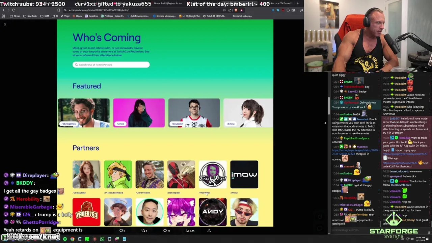Open Chrome from the taskbar
The image size is (432, 243).
pos(72,239)
